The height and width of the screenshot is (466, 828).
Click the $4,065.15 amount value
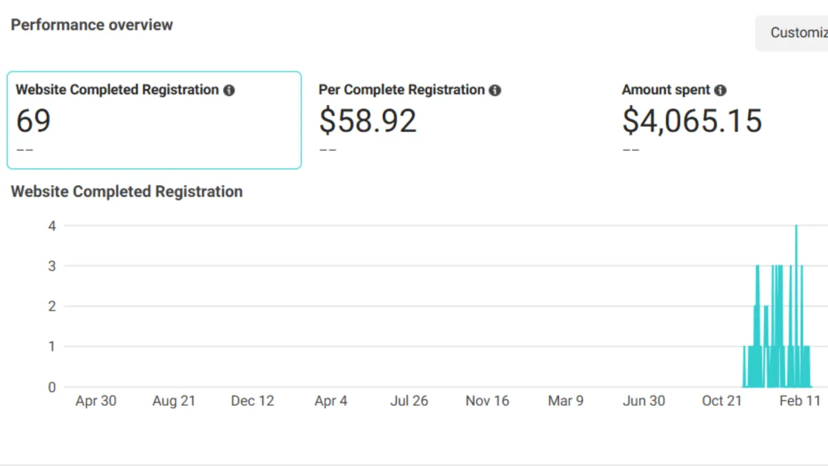click(692, 121)
